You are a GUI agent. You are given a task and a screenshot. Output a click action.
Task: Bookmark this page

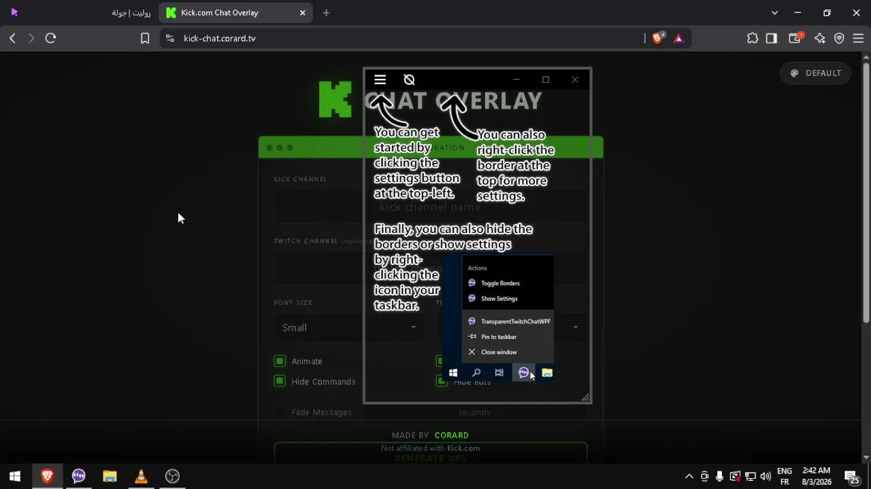tap(145, 39)
